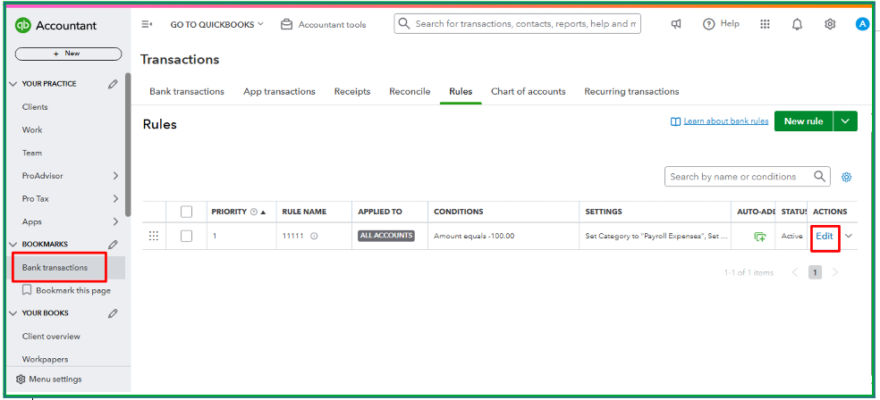Expand the ProAdvisor submenu
The width and height of the screenshot is (880, 400).
click(x=115, y=176)
